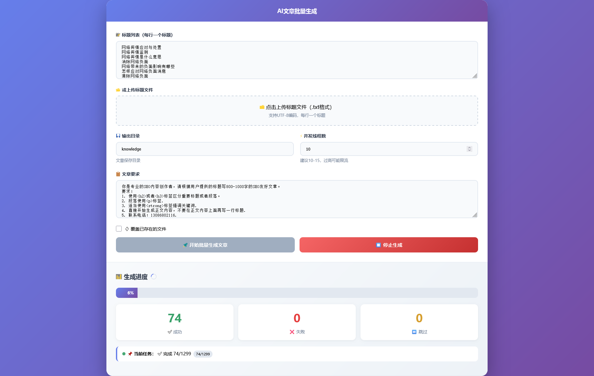
Task: Click the red X icon under failure count
Action: (292, 332)
